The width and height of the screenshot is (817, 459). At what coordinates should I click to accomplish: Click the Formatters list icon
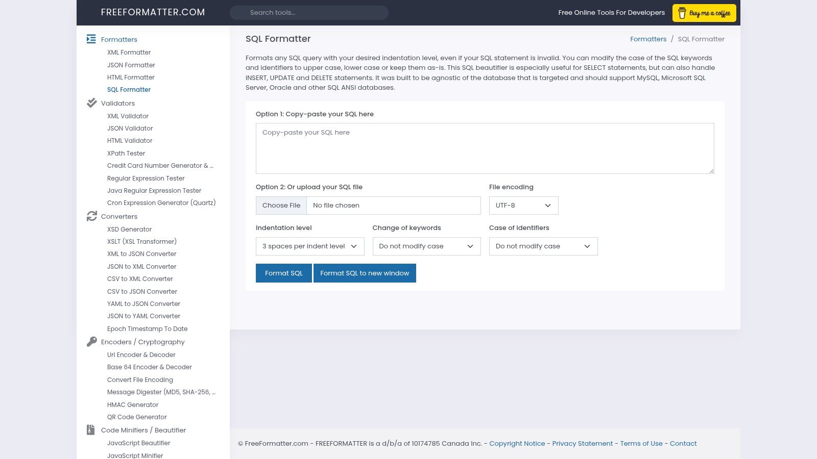coord(91,39)
